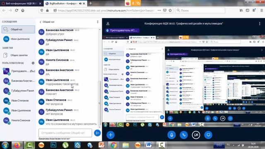Open the public chat (Общий чат) item
The image size is (265, 149).
point(18,29)
